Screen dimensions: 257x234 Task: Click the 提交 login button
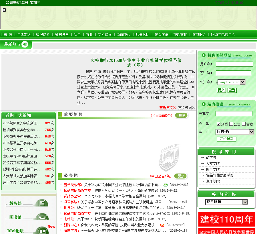click(x=221, y=90)
